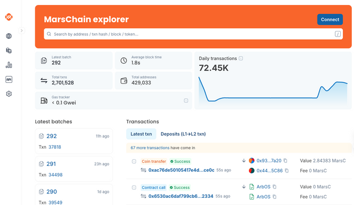Image resolution: width=354 pixels, height=205 pixels.
Task: Select the Latest txn tab
Action: tap(141, 134)
